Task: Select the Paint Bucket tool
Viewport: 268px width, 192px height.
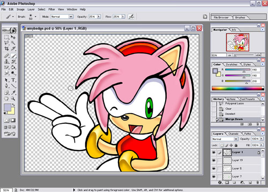Action: click(x=13, y=67)
